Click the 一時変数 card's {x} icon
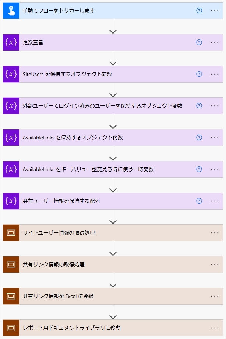This screenshot has width=226, height=339. (x=11, y=169)
